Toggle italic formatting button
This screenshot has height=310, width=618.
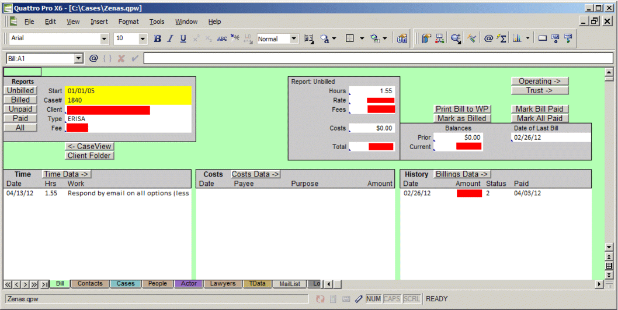click(170, 38)
